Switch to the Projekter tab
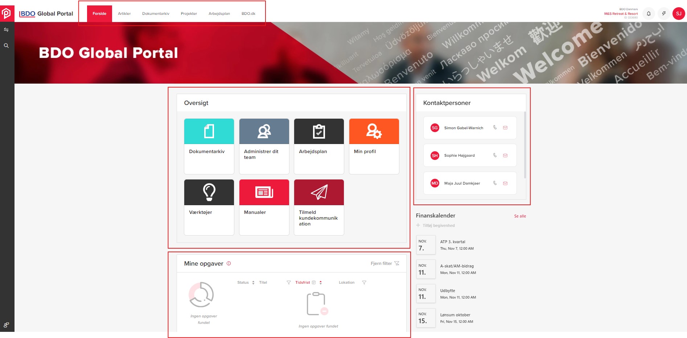This screenshot has height=338, width=687. (189, 14)
